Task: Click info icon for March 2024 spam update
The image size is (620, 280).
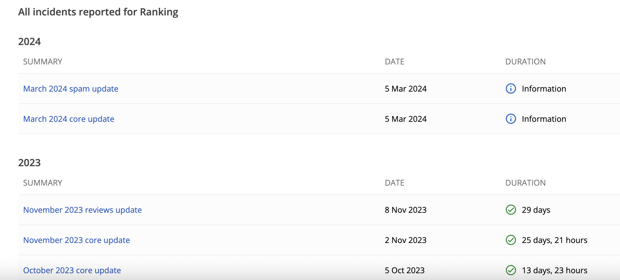Action: pyautogui.click(x=511, y=89)
